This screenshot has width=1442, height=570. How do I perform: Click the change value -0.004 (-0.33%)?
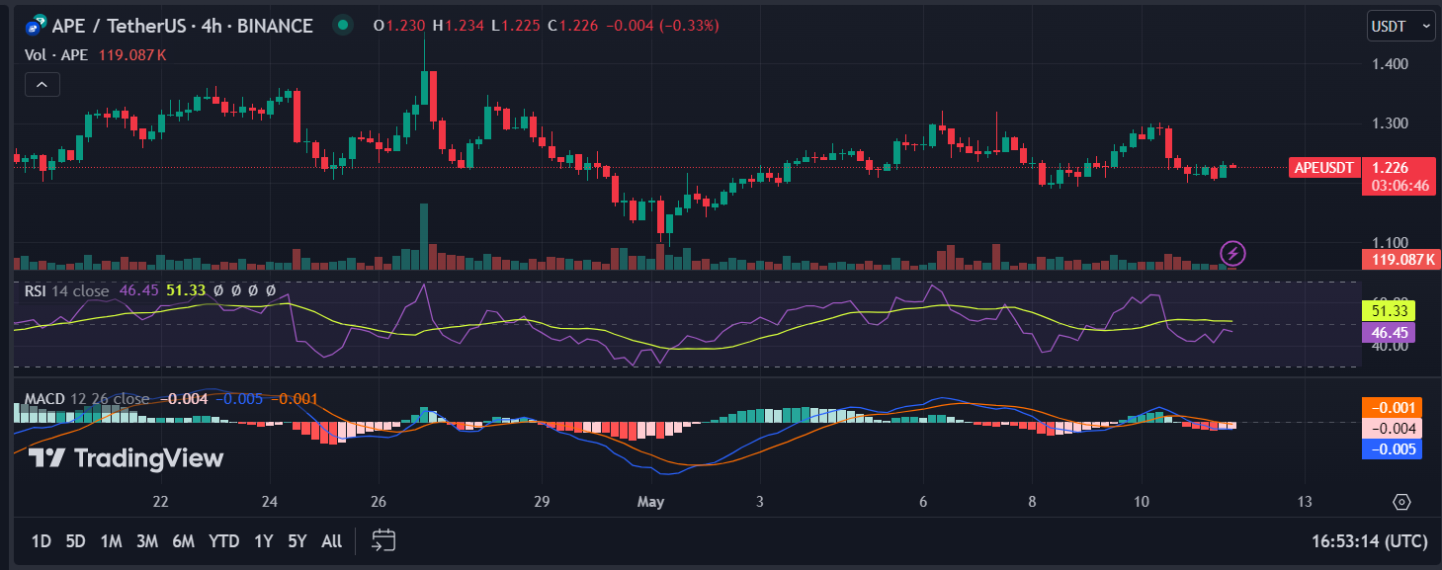click(x=664, y=26)
